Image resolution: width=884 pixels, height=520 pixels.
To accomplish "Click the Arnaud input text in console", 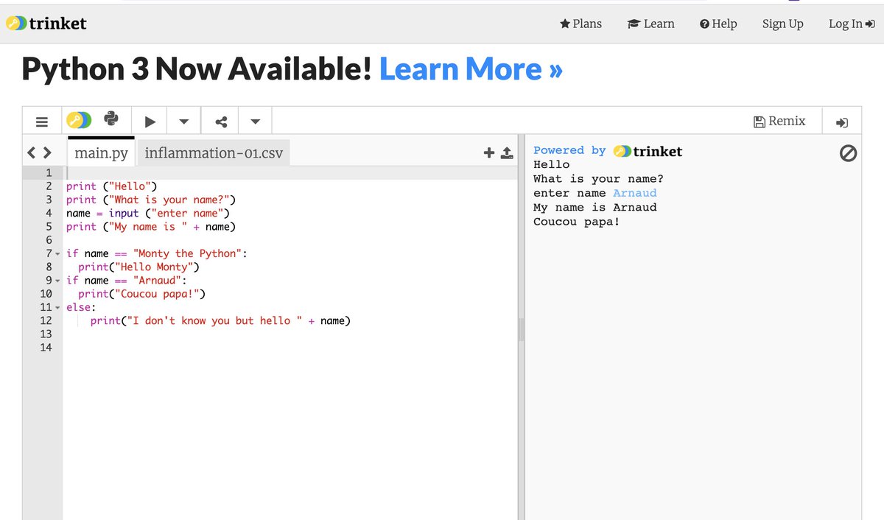I will point(635,193).
